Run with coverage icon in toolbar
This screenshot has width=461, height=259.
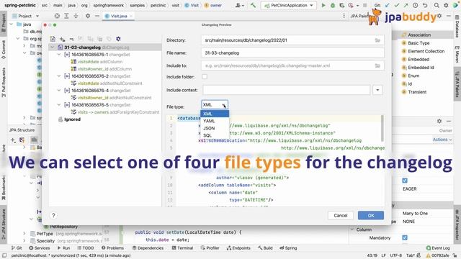[x=341, y=5]
